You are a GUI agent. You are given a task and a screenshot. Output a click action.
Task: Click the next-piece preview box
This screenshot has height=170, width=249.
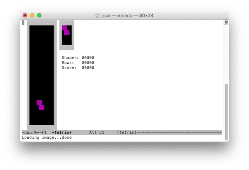coord(67,35)
